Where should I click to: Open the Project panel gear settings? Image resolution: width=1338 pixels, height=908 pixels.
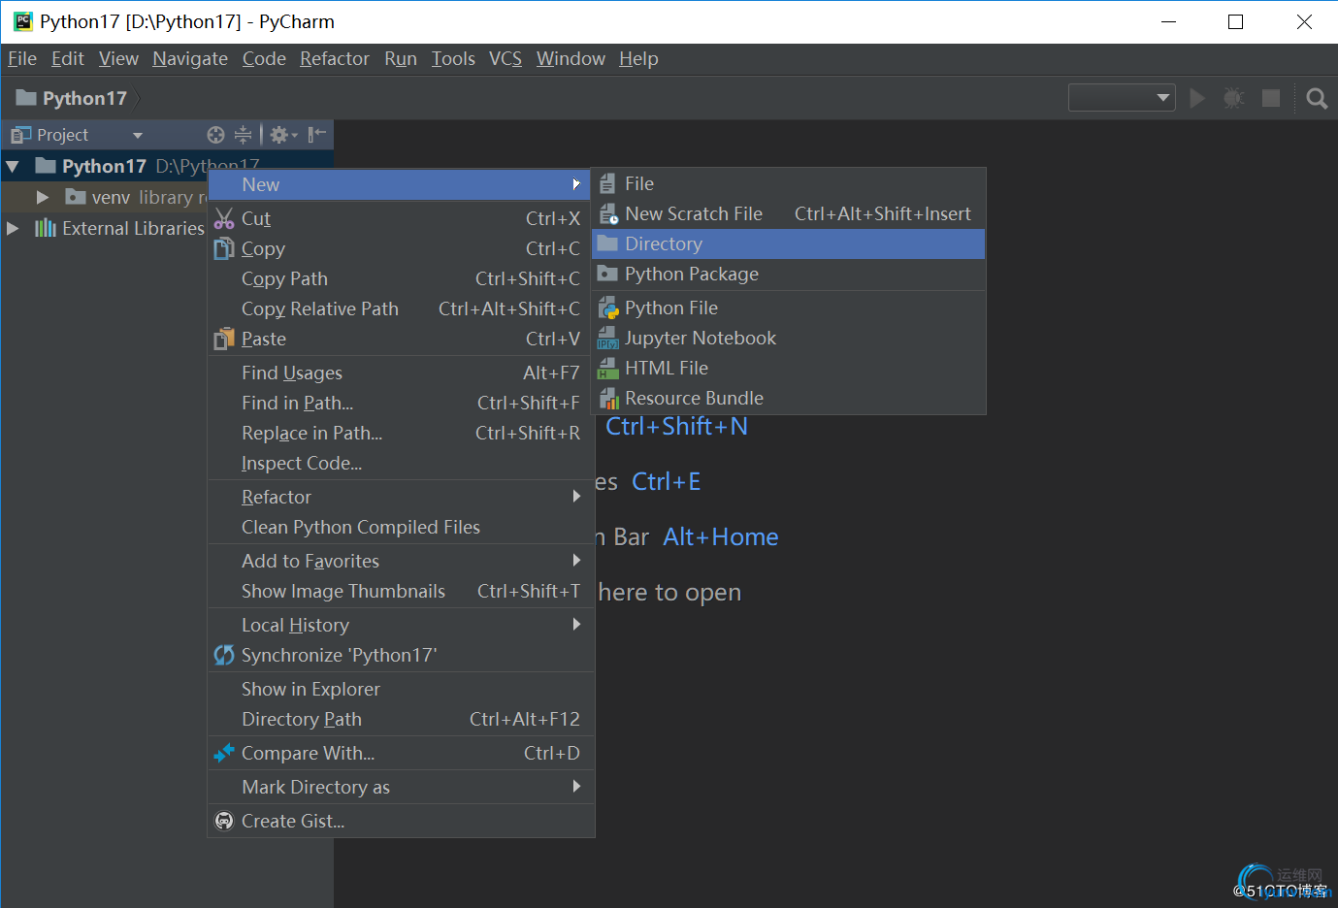pos(281,135)
